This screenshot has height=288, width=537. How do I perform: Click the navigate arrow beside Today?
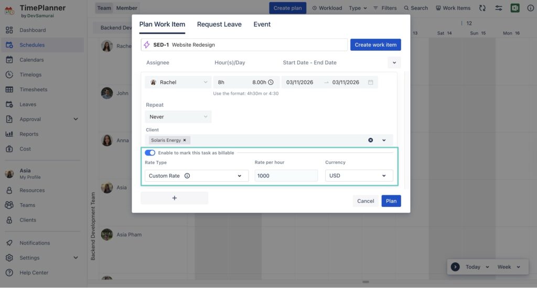click(455, 267)
